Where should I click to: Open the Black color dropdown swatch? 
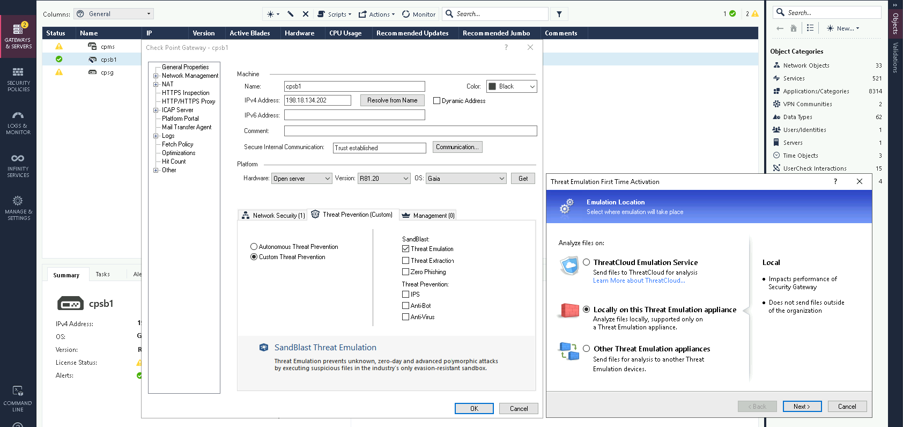512,86
